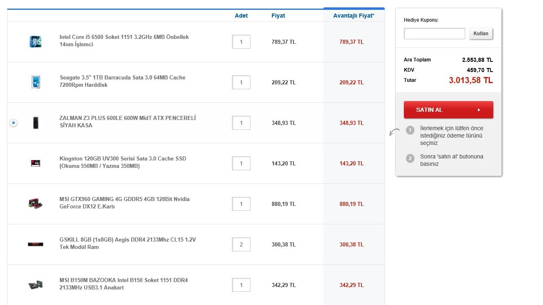Click quantity box for Kingston 120GB SSD
Screen dimensions: 543x305
coord(241,163)
